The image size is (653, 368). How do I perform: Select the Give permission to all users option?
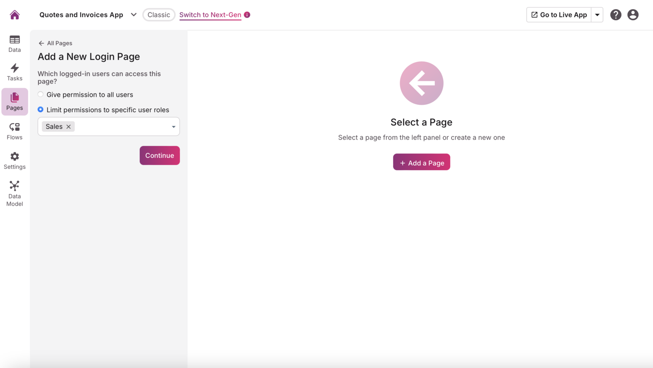point(40,94)
